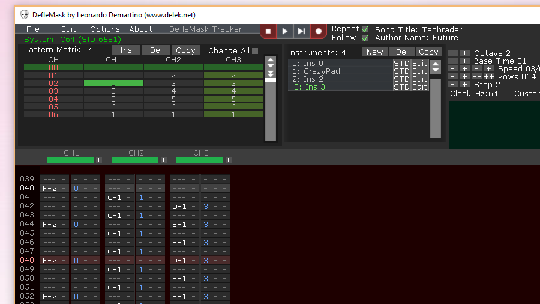Edit the CrazyPad instrument
Image resolution: width=540 pixels, height=304 pixels.
(x=419, y=71)
